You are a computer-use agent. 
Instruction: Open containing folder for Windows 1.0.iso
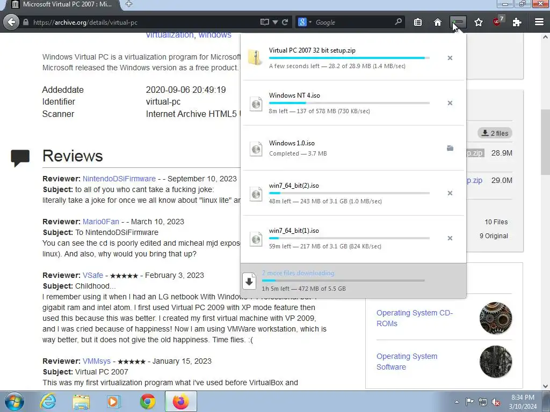tap(450, 148)
